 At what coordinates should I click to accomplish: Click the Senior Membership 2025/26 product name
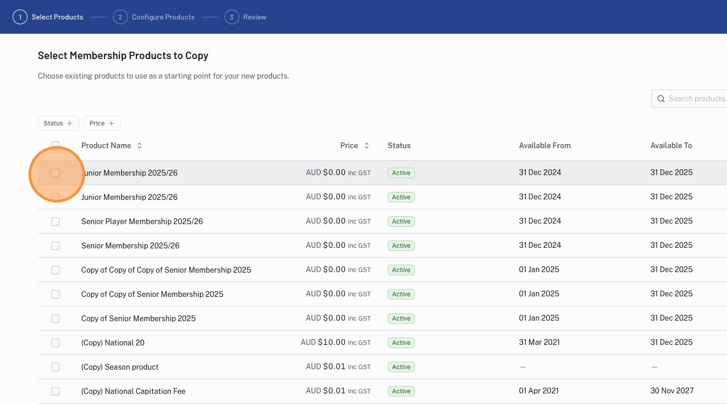[130, 246]
